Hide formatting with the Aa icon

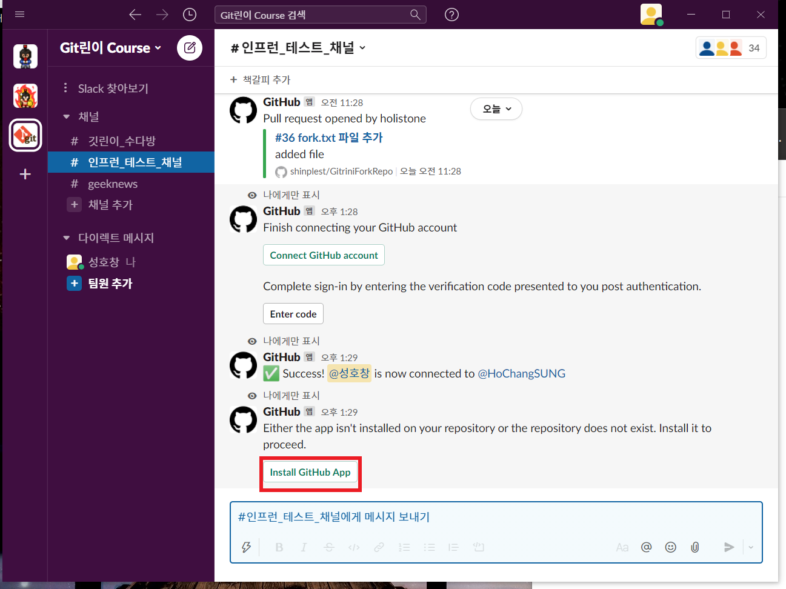click(x=622, y=547)
